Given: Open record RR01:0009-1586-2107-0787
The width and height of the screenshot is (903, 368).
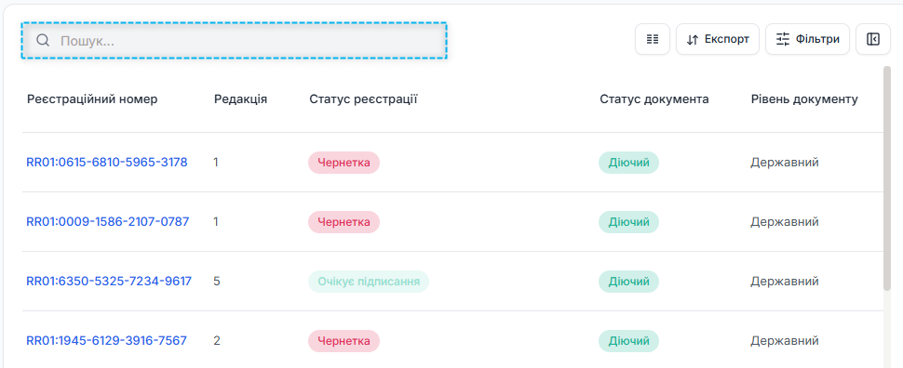Looking at the screenshot, I should pos(108,221).
